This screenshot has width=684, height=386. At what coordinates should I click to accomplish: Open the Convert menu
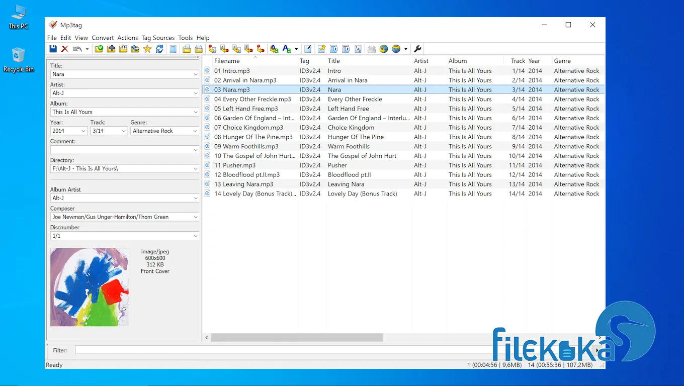(x=103, y=38)
